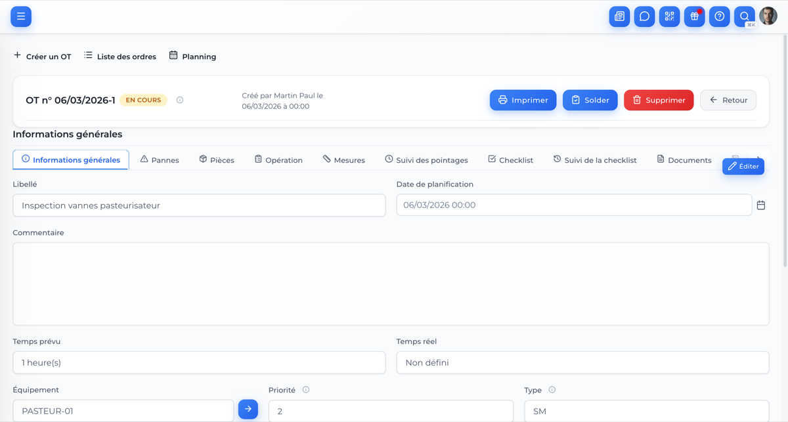
Task: Click the Imprimer button
Action: pyautogui.click(x=523, y=100)
